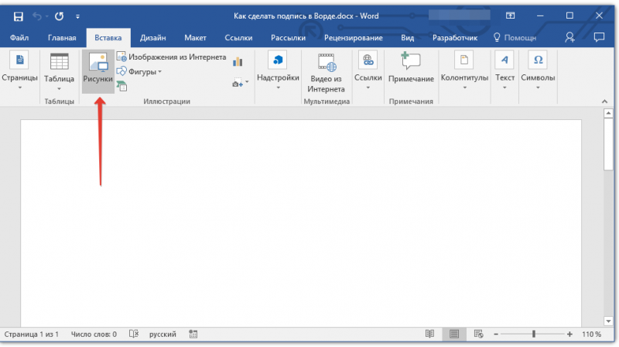
Task: Select the Вставка tab
Action: tap(108, 37)
